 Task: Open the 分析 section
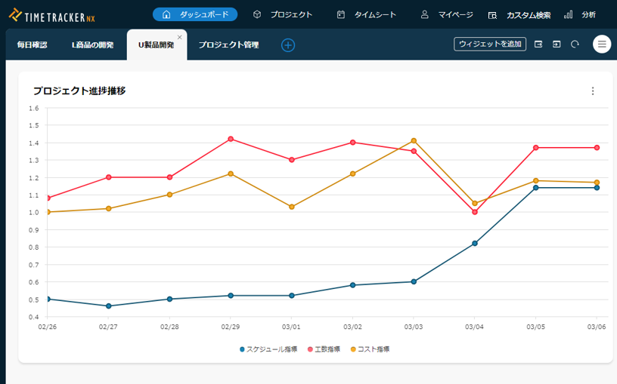pos(580,14)
